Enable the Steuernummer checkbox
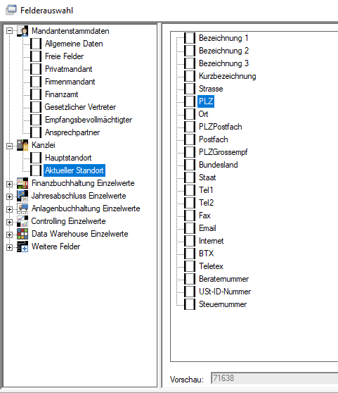Image resolution: width=338 pixels, height=393 pixels. pos(190,304)
